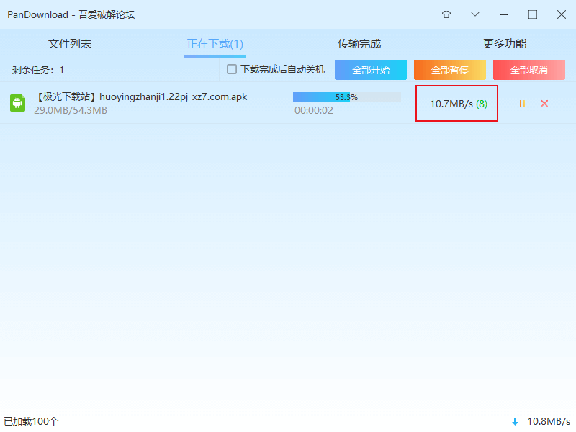Viewport: 576px width, 432px height.
Task: Click the 正在下载(1) tab
Action: point(215,43)
